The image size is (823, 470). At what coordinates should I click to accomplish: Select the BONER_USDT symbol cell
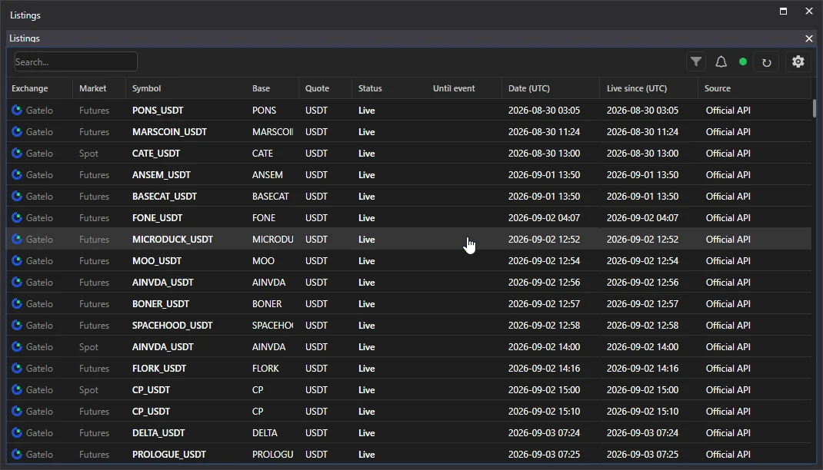(161, 303)
